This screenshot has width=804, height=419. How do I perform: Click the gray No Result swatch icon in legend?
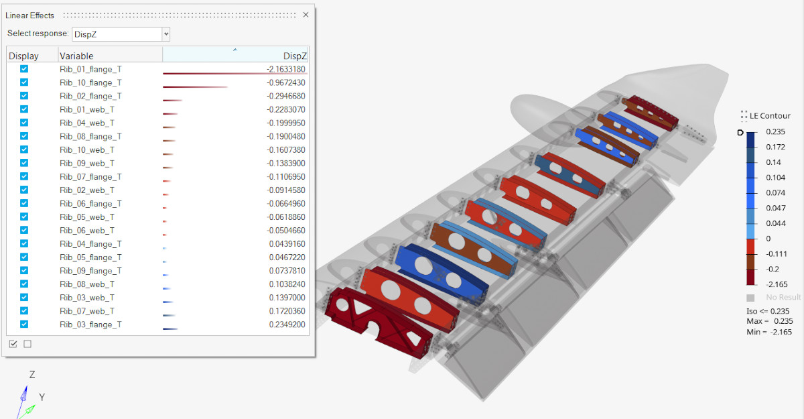[749, 297]
